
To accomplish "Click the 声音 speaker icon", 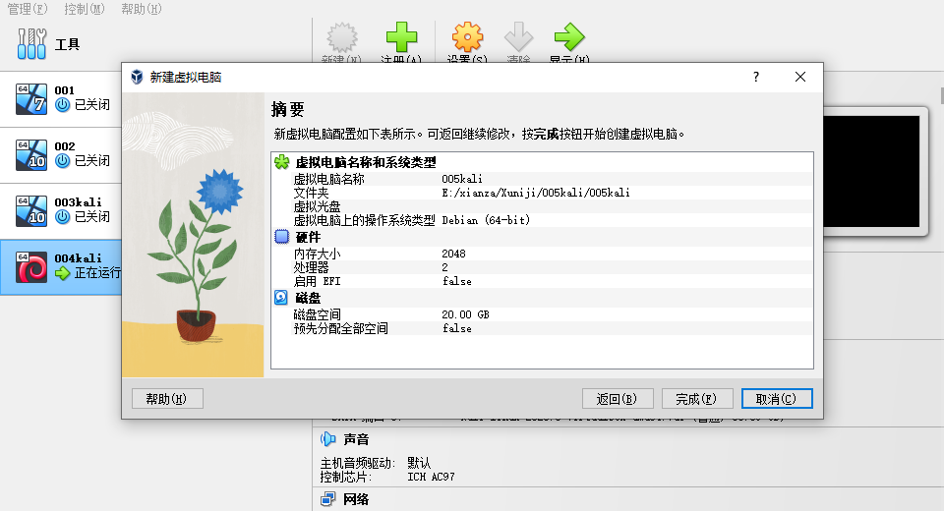I will 328,439.
